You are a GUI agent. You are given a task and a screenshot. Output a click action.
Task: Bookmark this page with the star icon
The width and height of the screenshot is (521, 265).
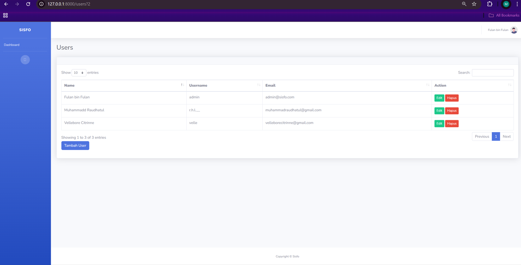[x=474, y=4]
